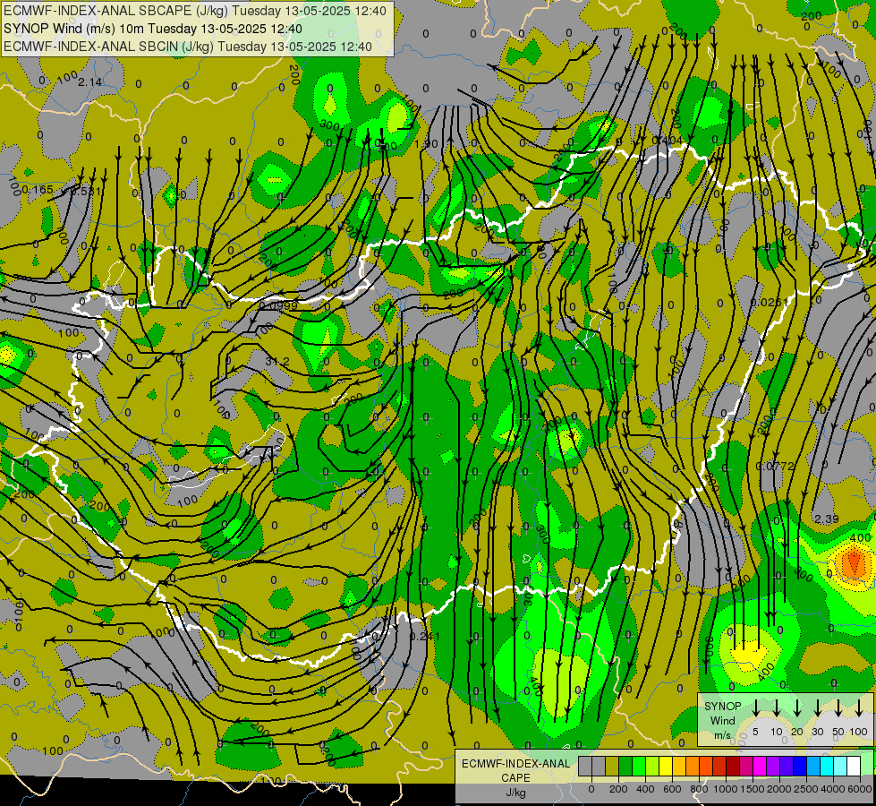Click the m/s unit in wind legend
The image size is (876, 806).
[722, 735]
